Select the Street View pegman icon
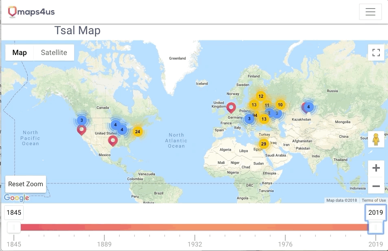The image size is (388, 251). [376, 139]
